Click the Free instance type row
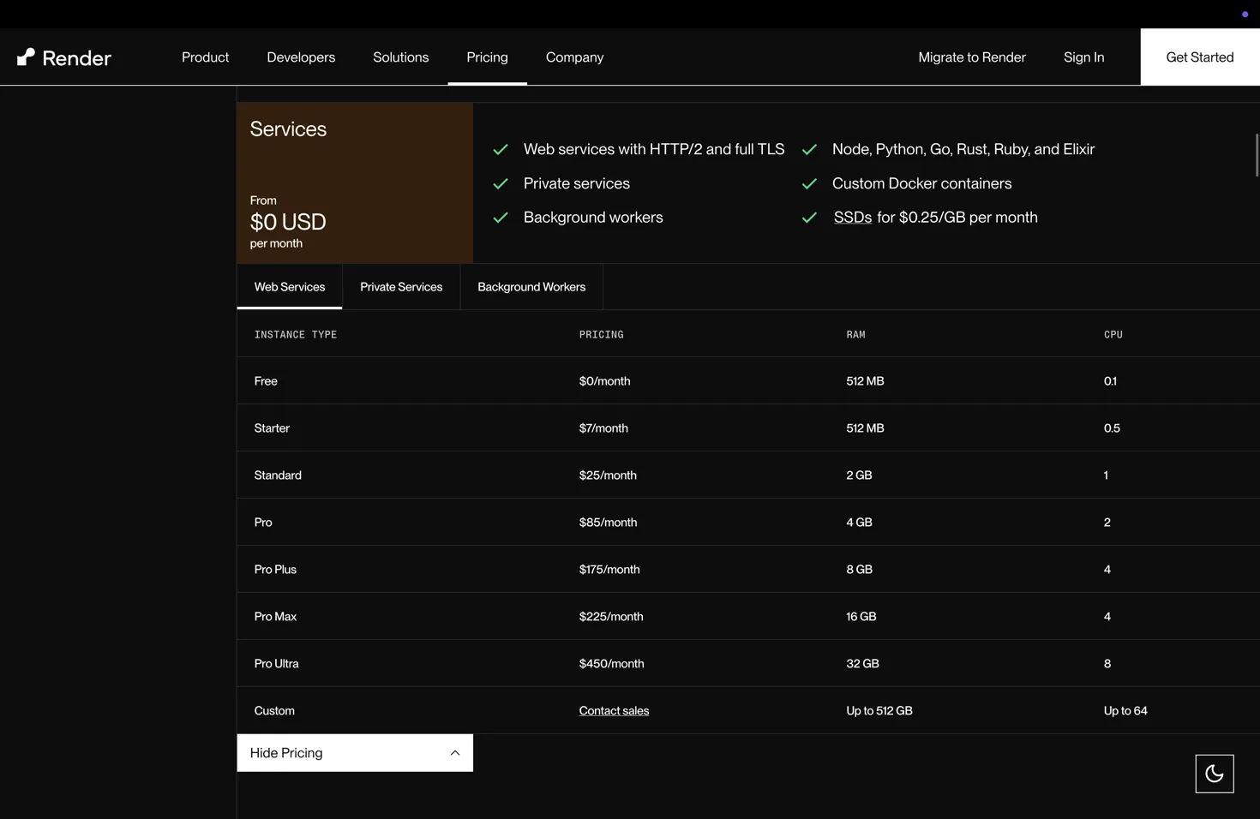The width and height of the screenshot is (1260, 819). [748, 381]
